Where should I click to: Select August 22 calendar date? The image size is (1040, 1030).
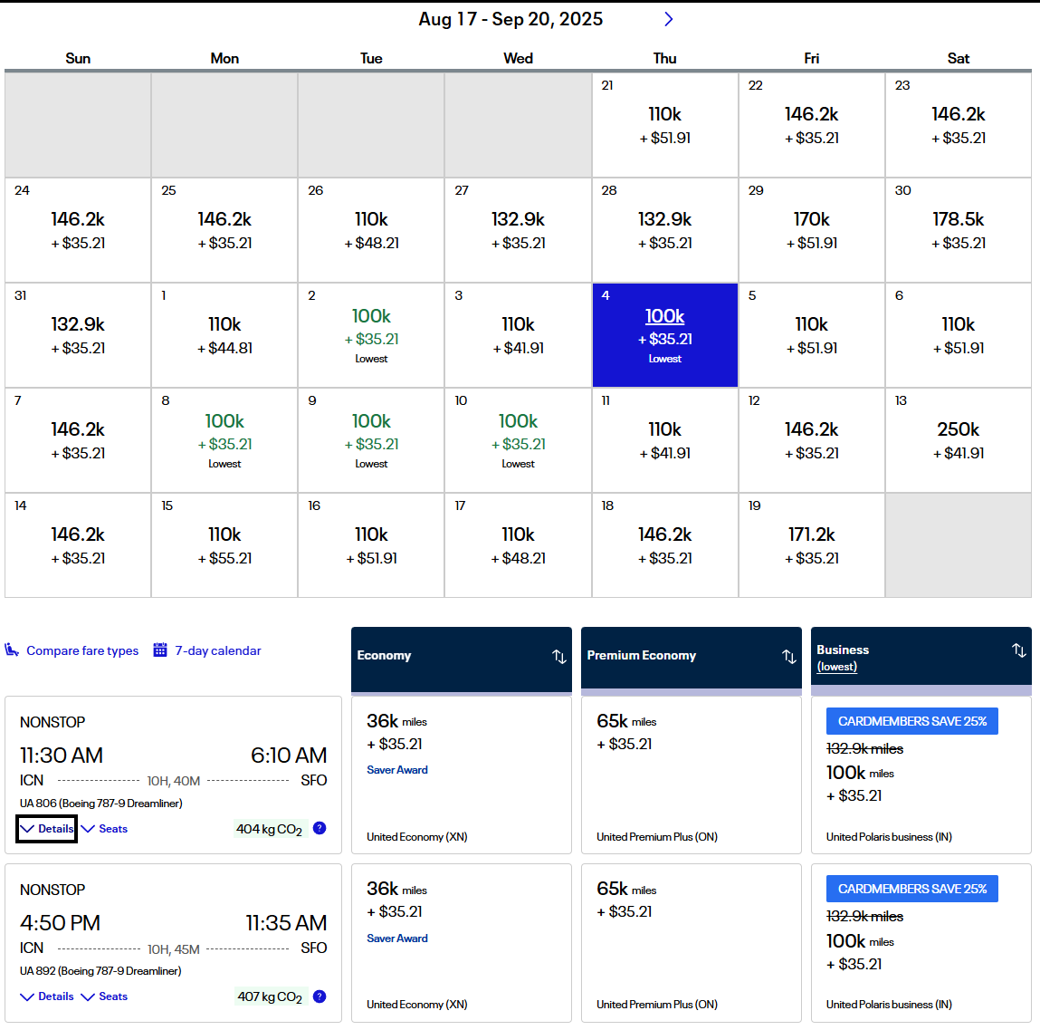click(x=811, y=125)
